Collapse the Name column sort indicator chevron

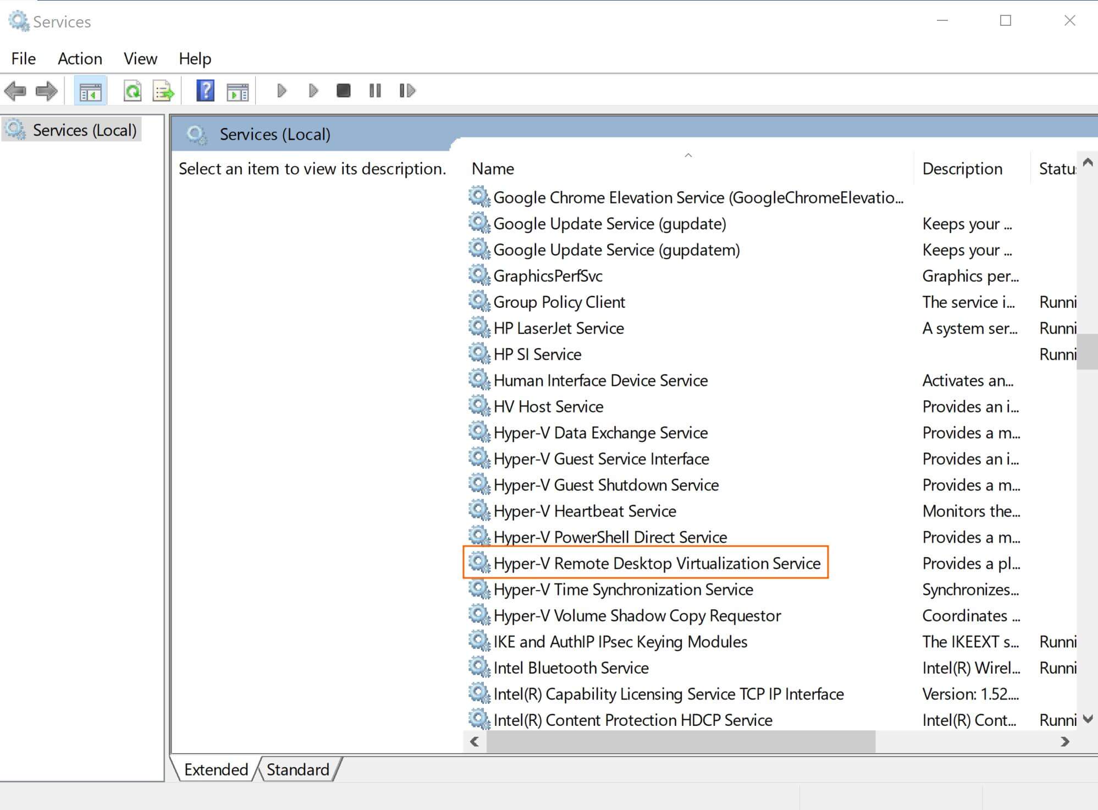[688, 156]
